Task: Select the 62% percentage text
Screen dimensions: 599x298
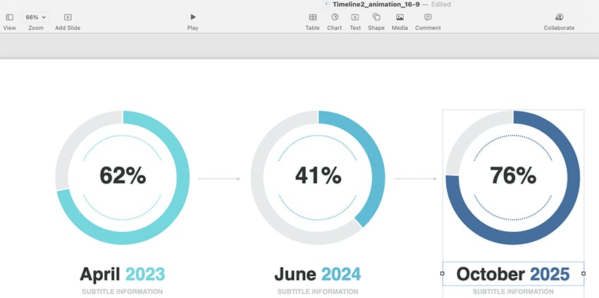Action: [123, 176]
